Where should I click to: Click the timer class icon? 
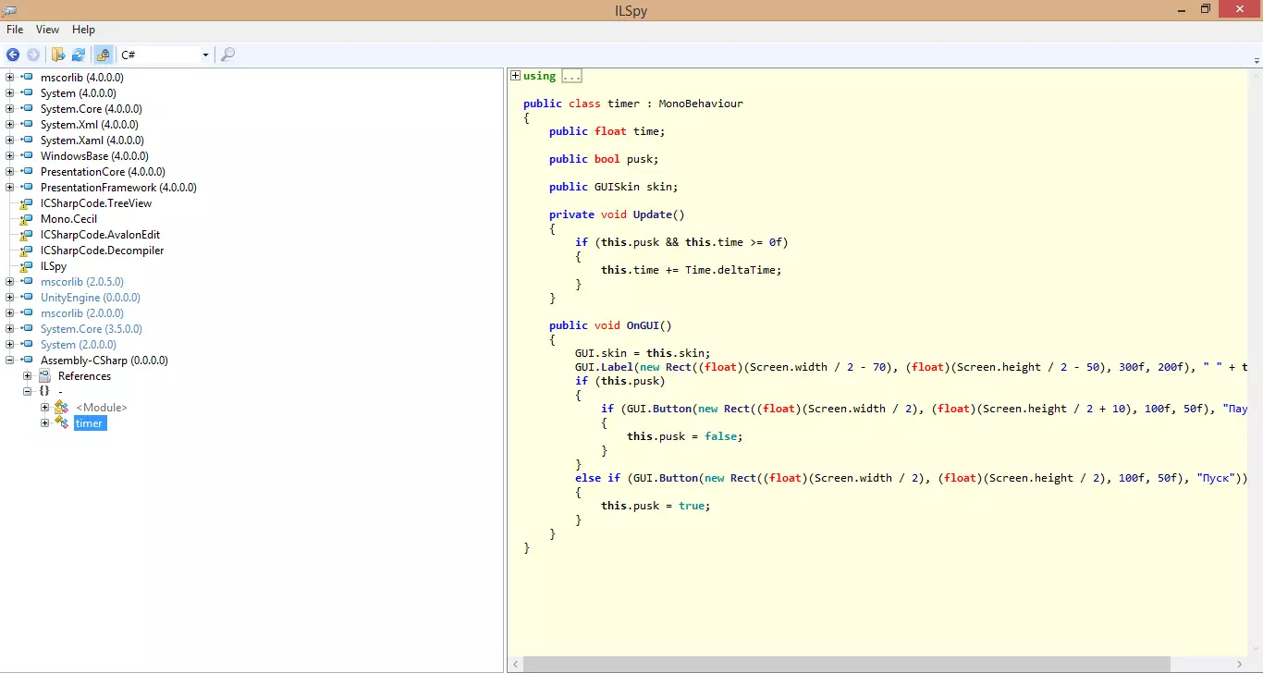click(62, 422)
